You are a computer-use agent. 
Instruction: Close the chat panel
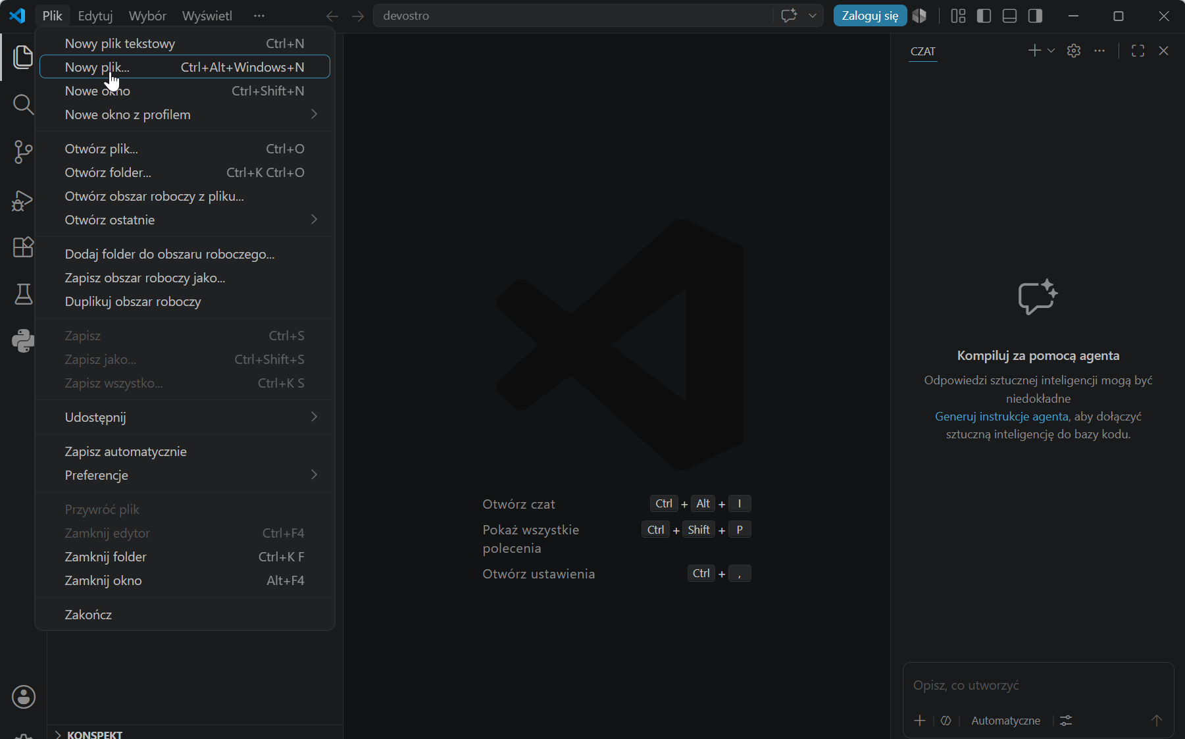pos(1163,51)
